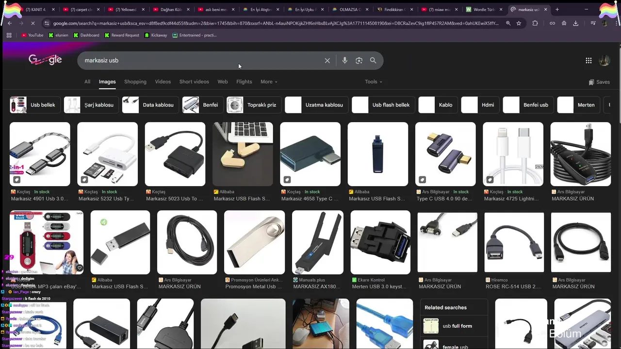Select the Merten filter chip
Screen dimensions: 621x349
tap(578, 105)
